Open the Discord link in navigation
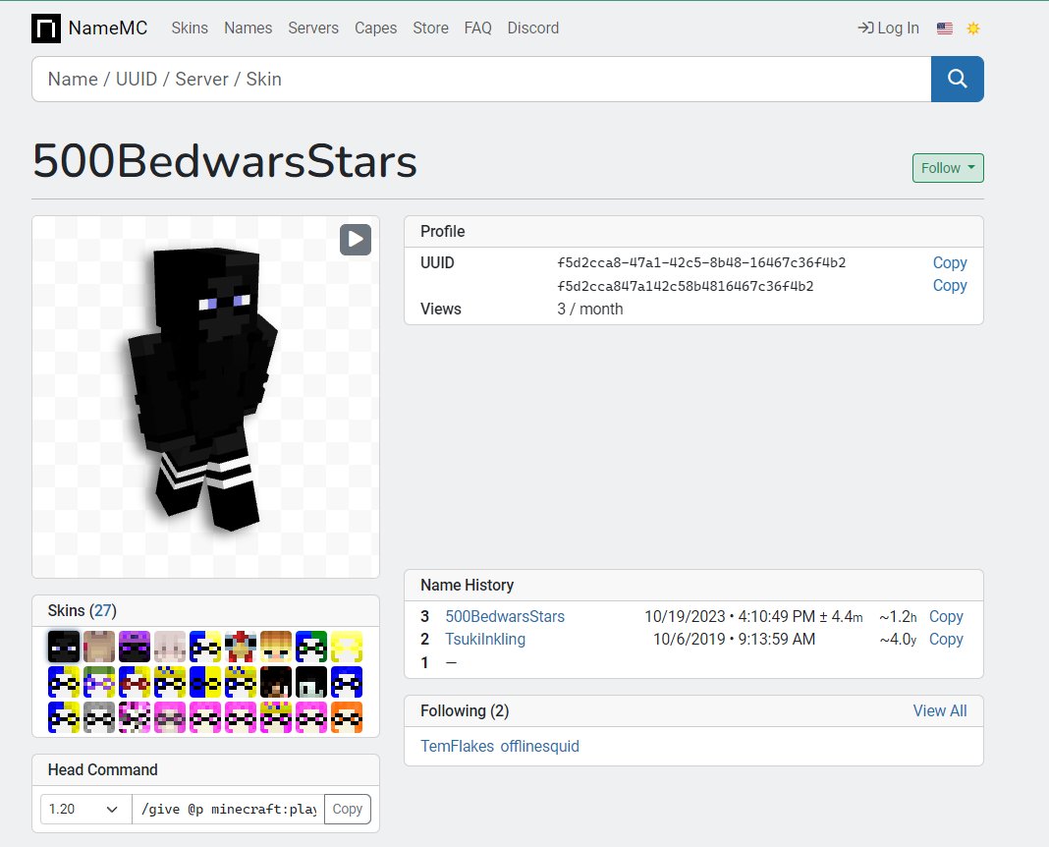The image size is (1049, 847). (x=533, y=28)
